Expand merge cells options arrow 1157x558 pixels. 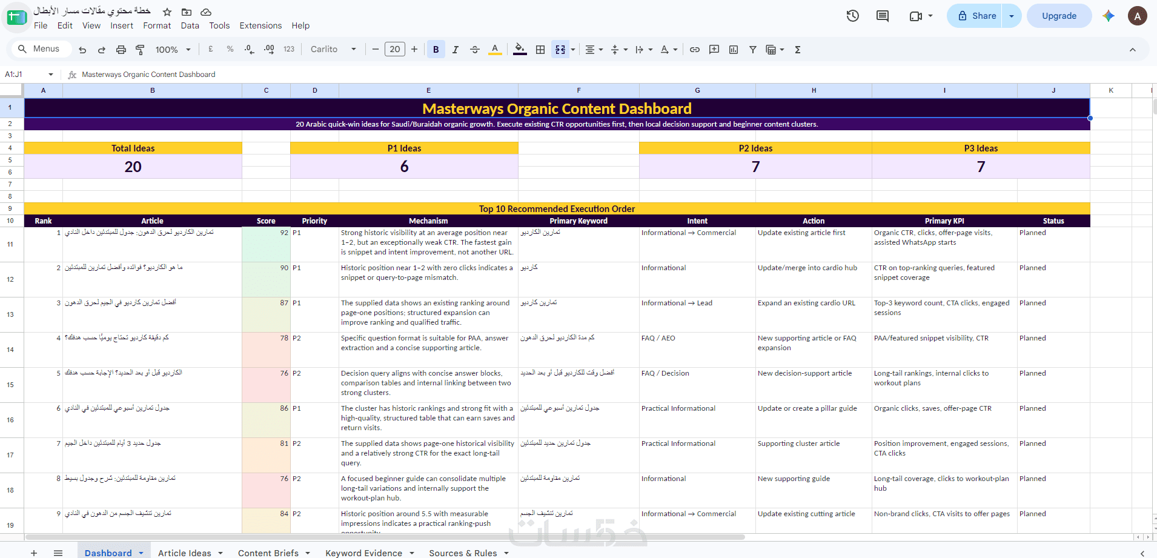(573, 50)
